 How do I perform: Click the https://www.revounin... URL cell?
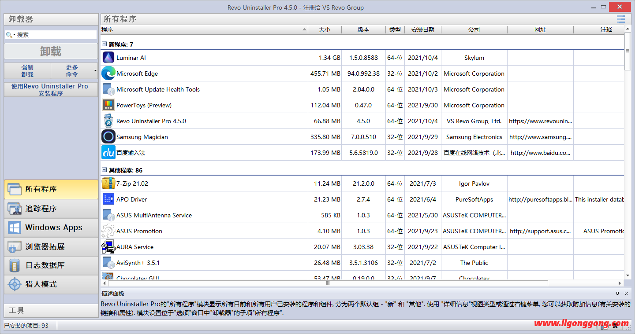coord(540,121)
